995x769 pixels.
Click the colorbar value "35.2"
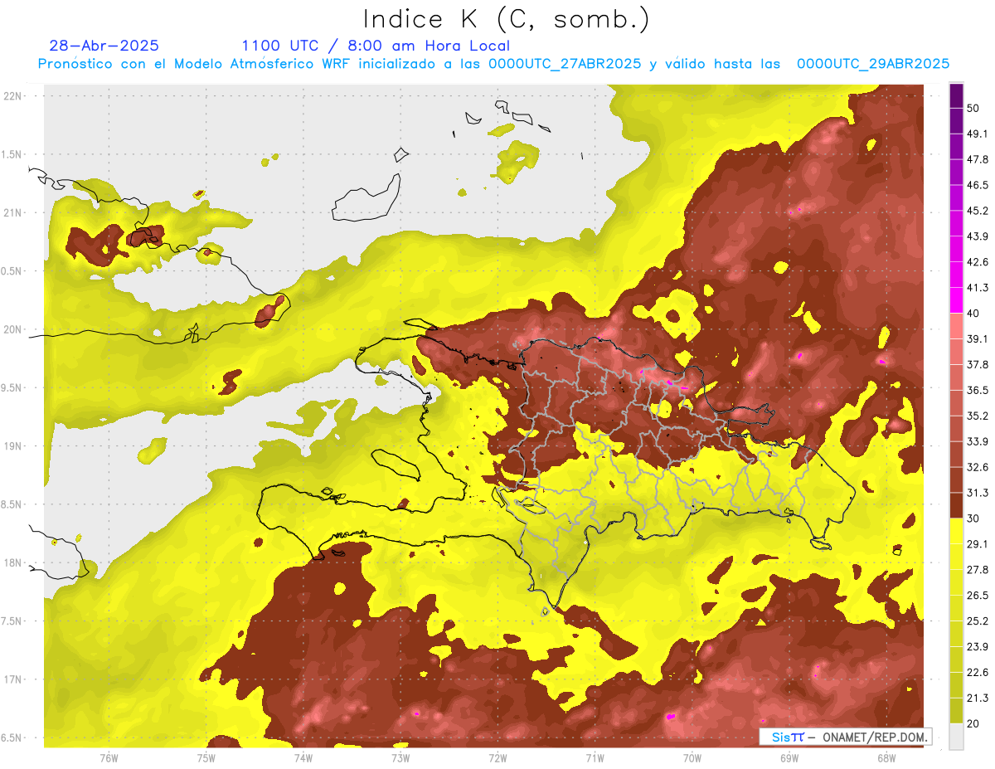(978, 416)
